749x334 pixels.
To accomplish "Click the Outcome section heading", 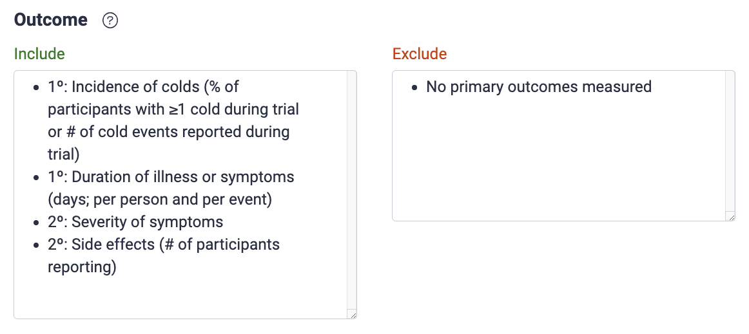I will coord(51,20).
